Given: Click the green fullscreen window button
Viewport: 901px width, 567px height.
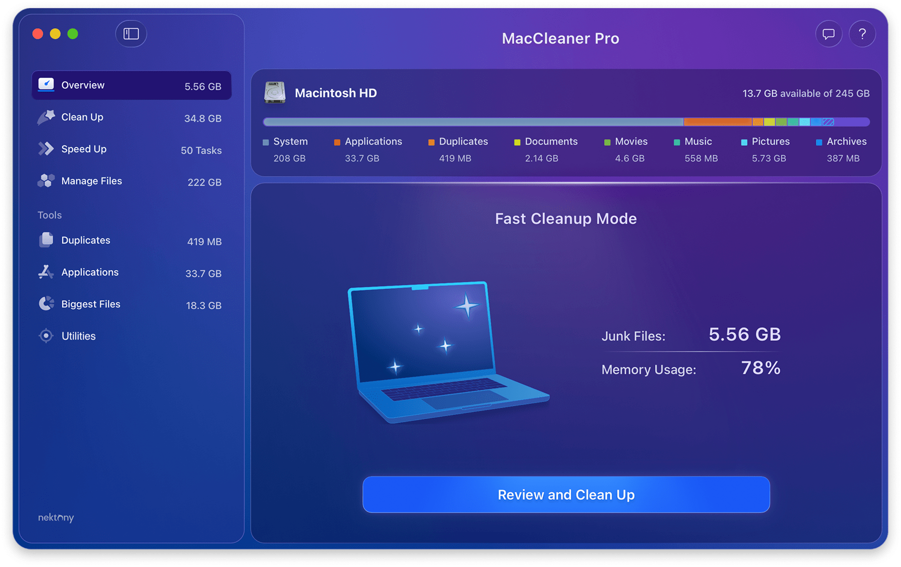Looking at the screenshot, I should click(73, 34).
